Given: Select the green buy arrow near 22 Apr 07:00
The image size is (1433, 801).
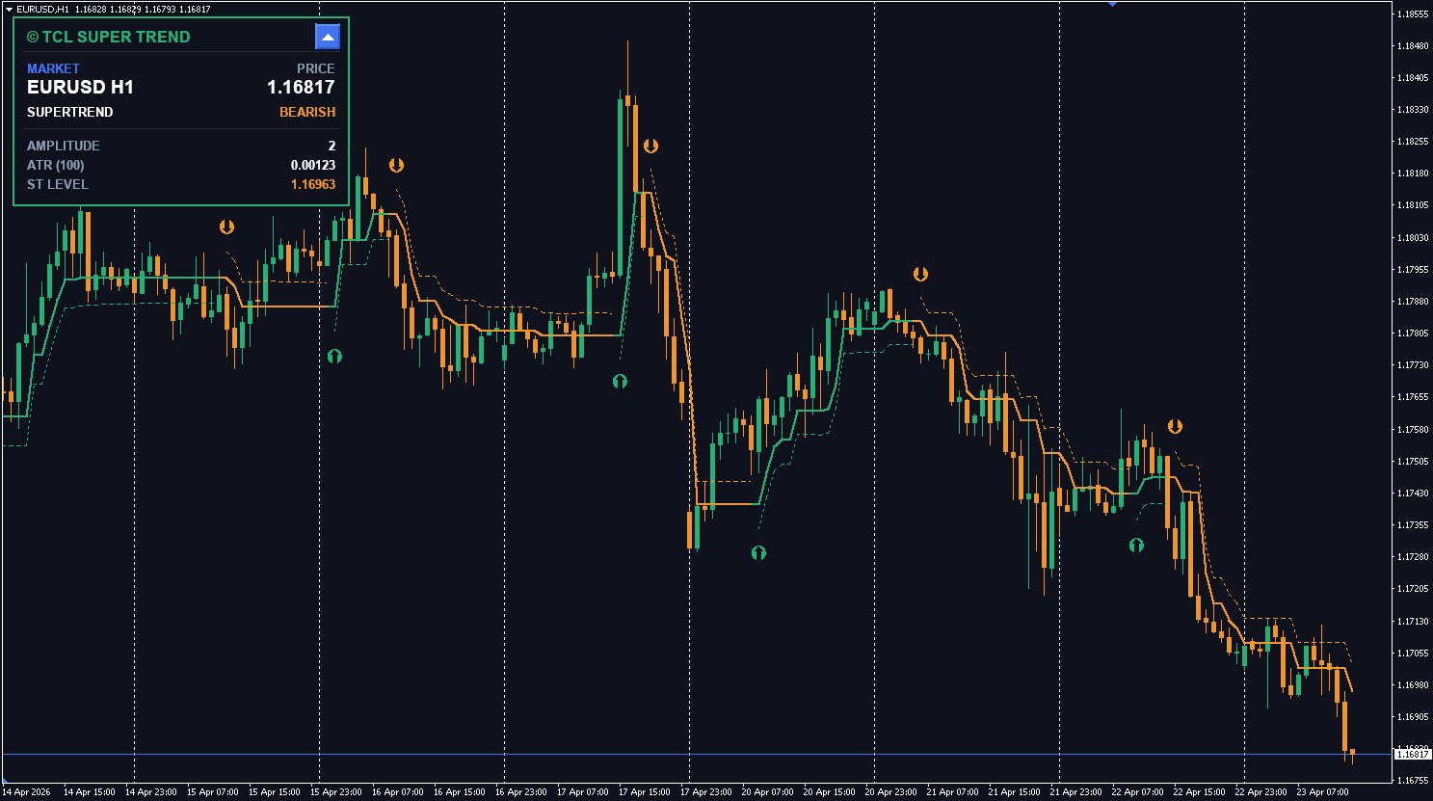Looking at the screenshot, I should (1136, 545).
